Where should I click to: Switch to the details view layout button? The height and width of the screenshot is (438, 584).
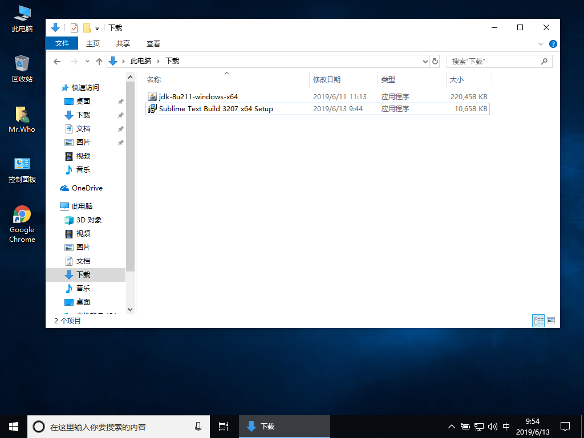[538, 321]
